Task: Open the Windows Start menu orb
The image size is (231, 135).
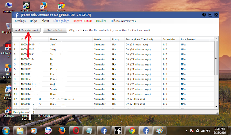Action: (6, 131)
